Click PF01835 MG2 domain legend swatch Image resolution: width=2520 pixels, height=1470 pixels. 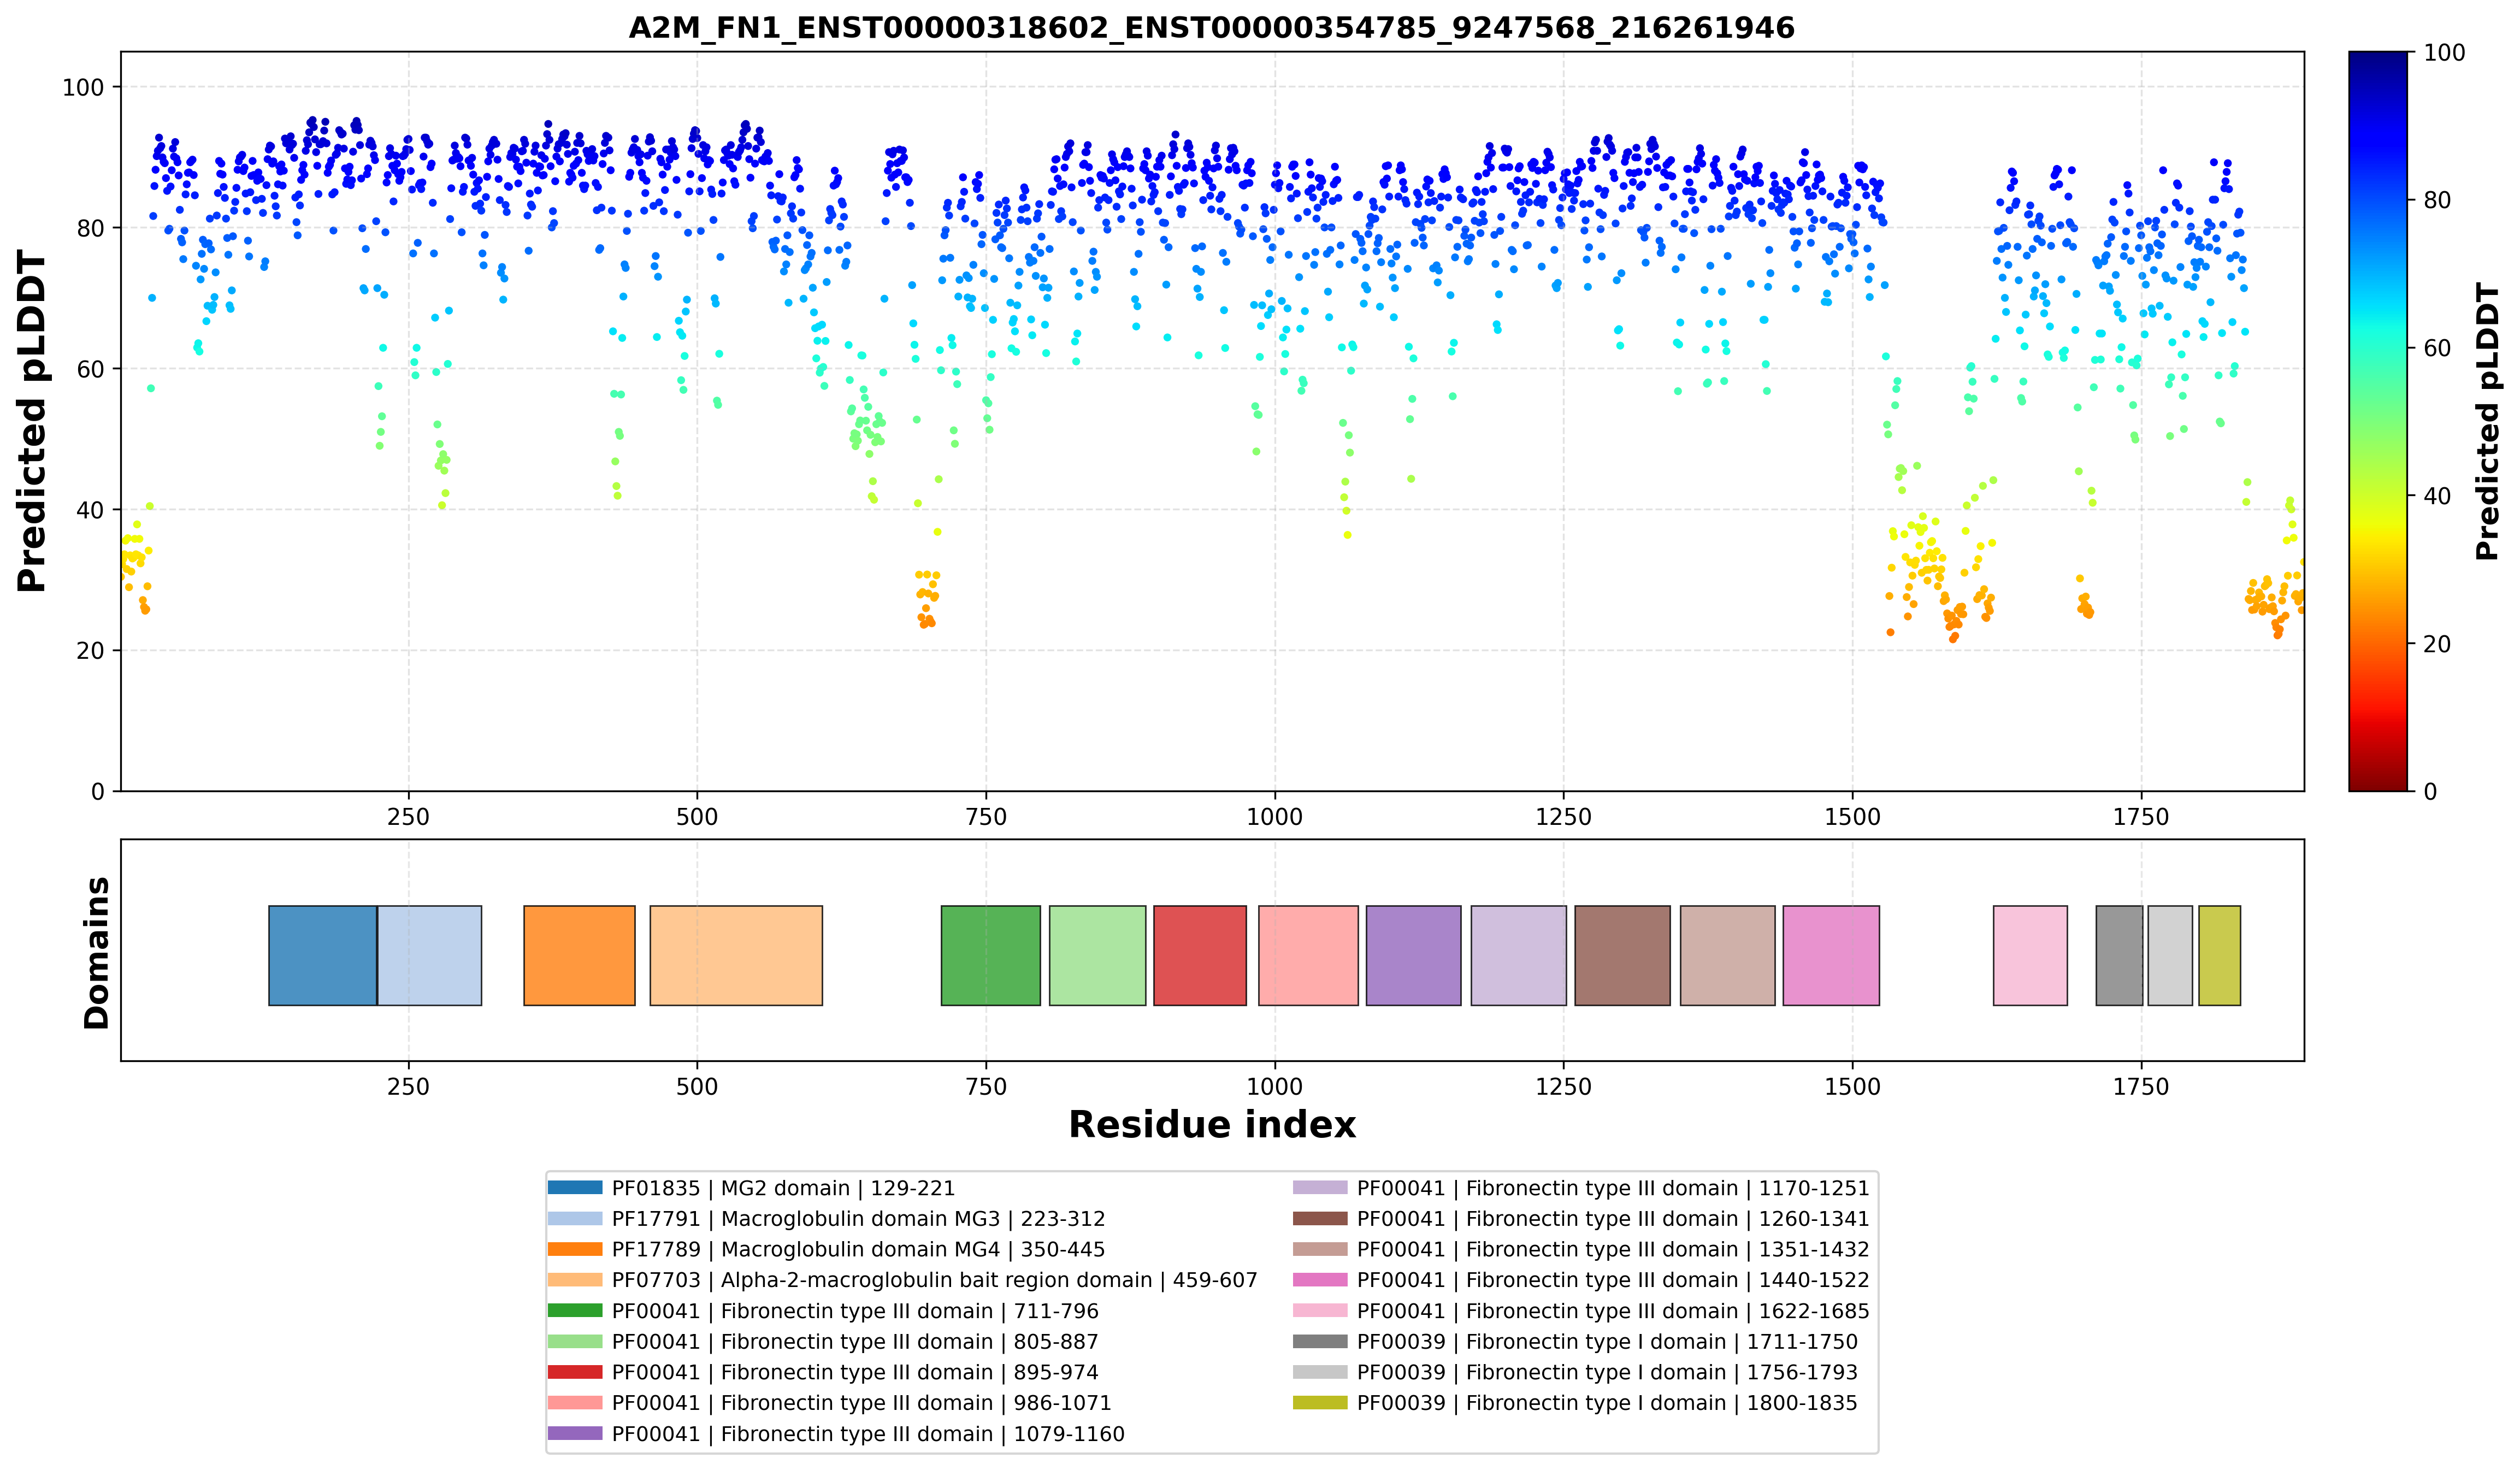point(575,1188)
